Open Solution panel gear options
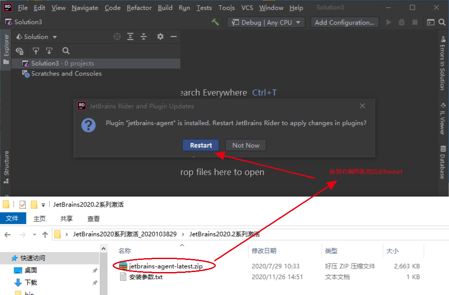This screenshot has width=449, height=295. tap(160, 37)
